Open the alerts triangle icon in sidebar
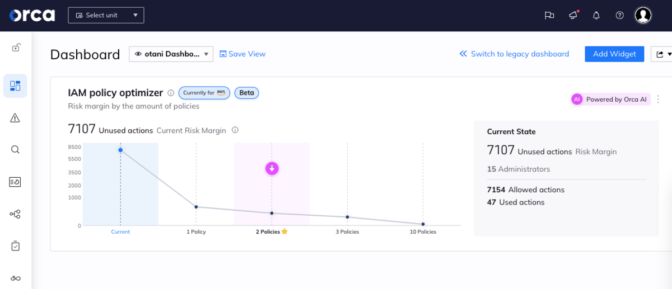672x289 pixels. click(x=15, y=117)
